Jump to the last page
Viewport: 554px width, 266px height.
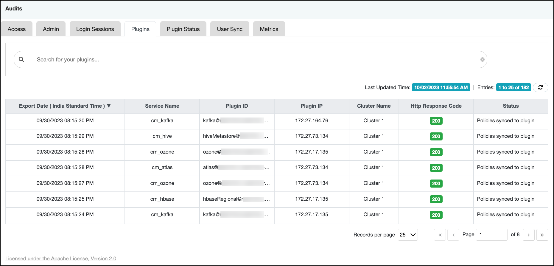click(542, 235)
